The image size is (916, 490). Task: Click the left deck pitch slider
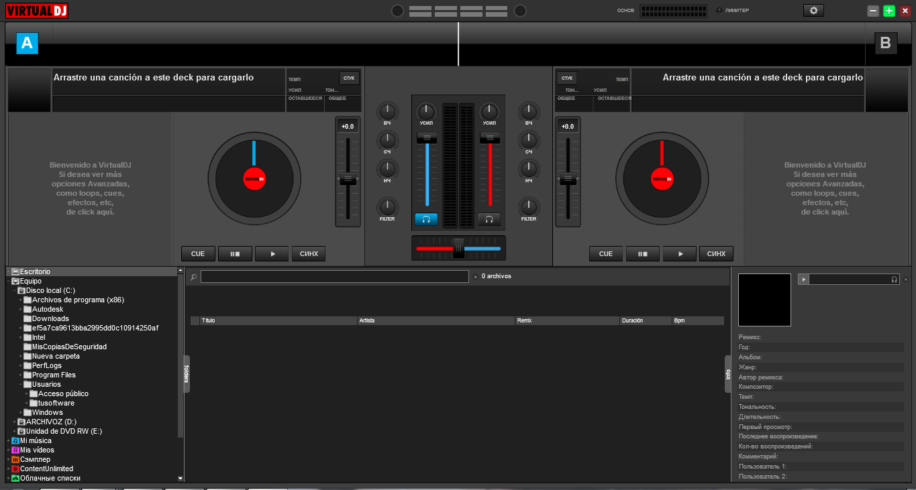pos(348,179)
